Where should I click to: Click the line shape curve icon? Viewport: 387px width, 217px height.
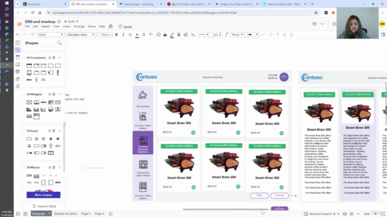click(x=226, y=35)
